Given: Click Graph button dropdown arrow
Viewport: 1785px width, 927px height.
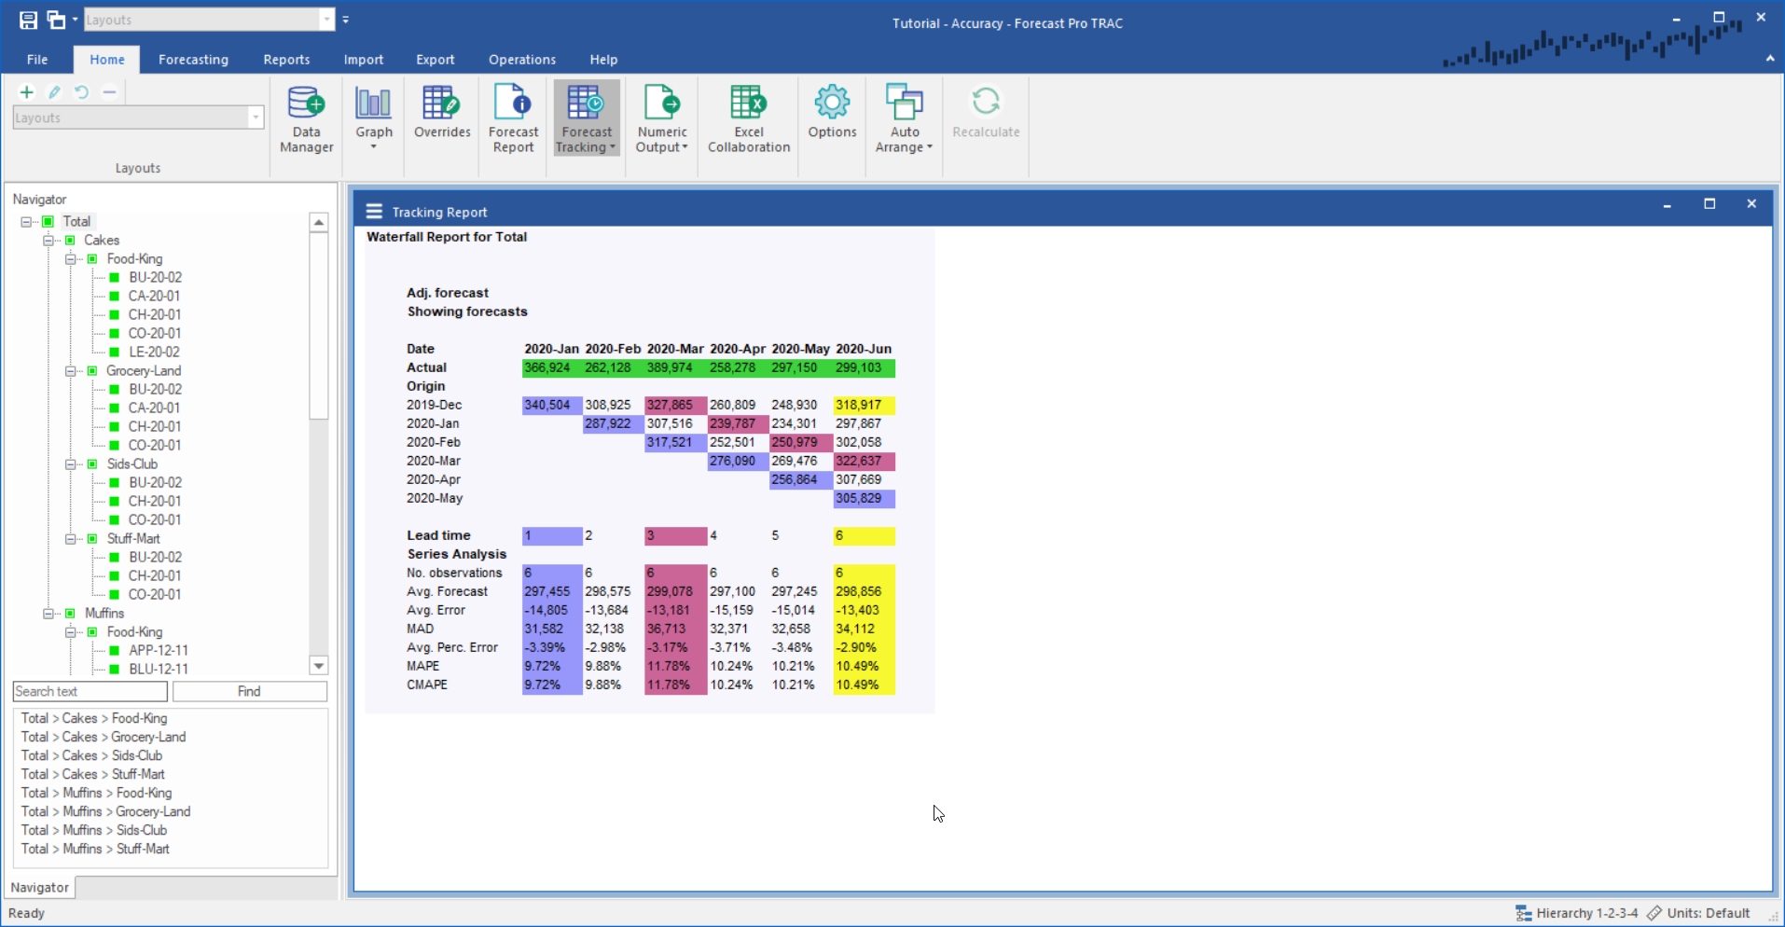Looking at the screenshot, I should [x=374, y=147].
